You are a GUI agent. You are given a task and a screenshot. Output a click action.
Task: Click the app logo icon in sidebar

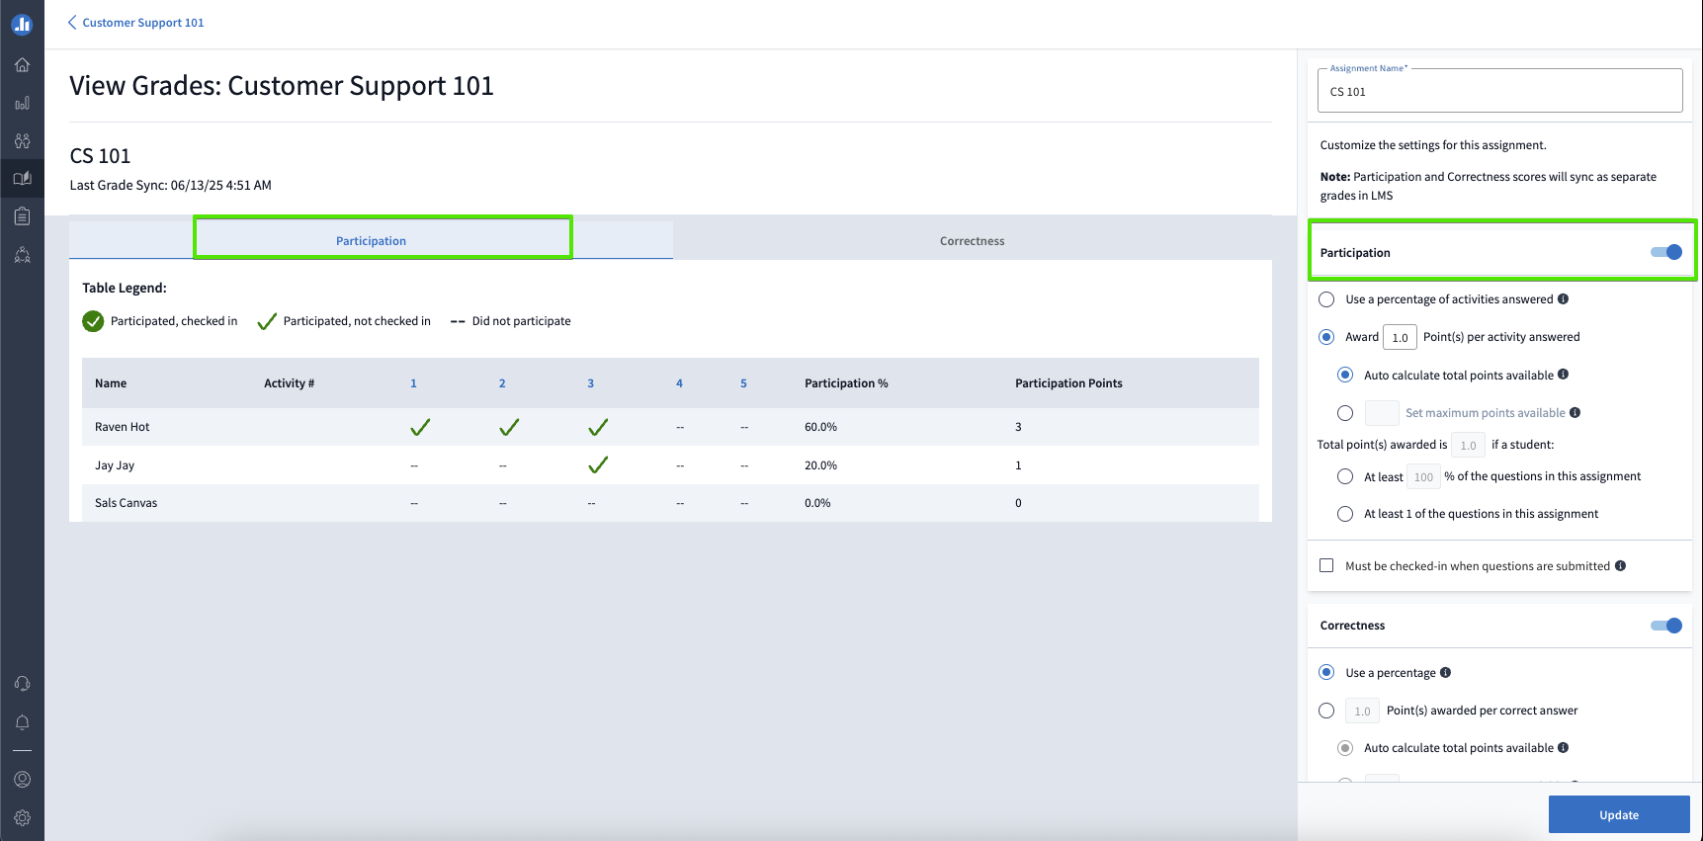22,25
